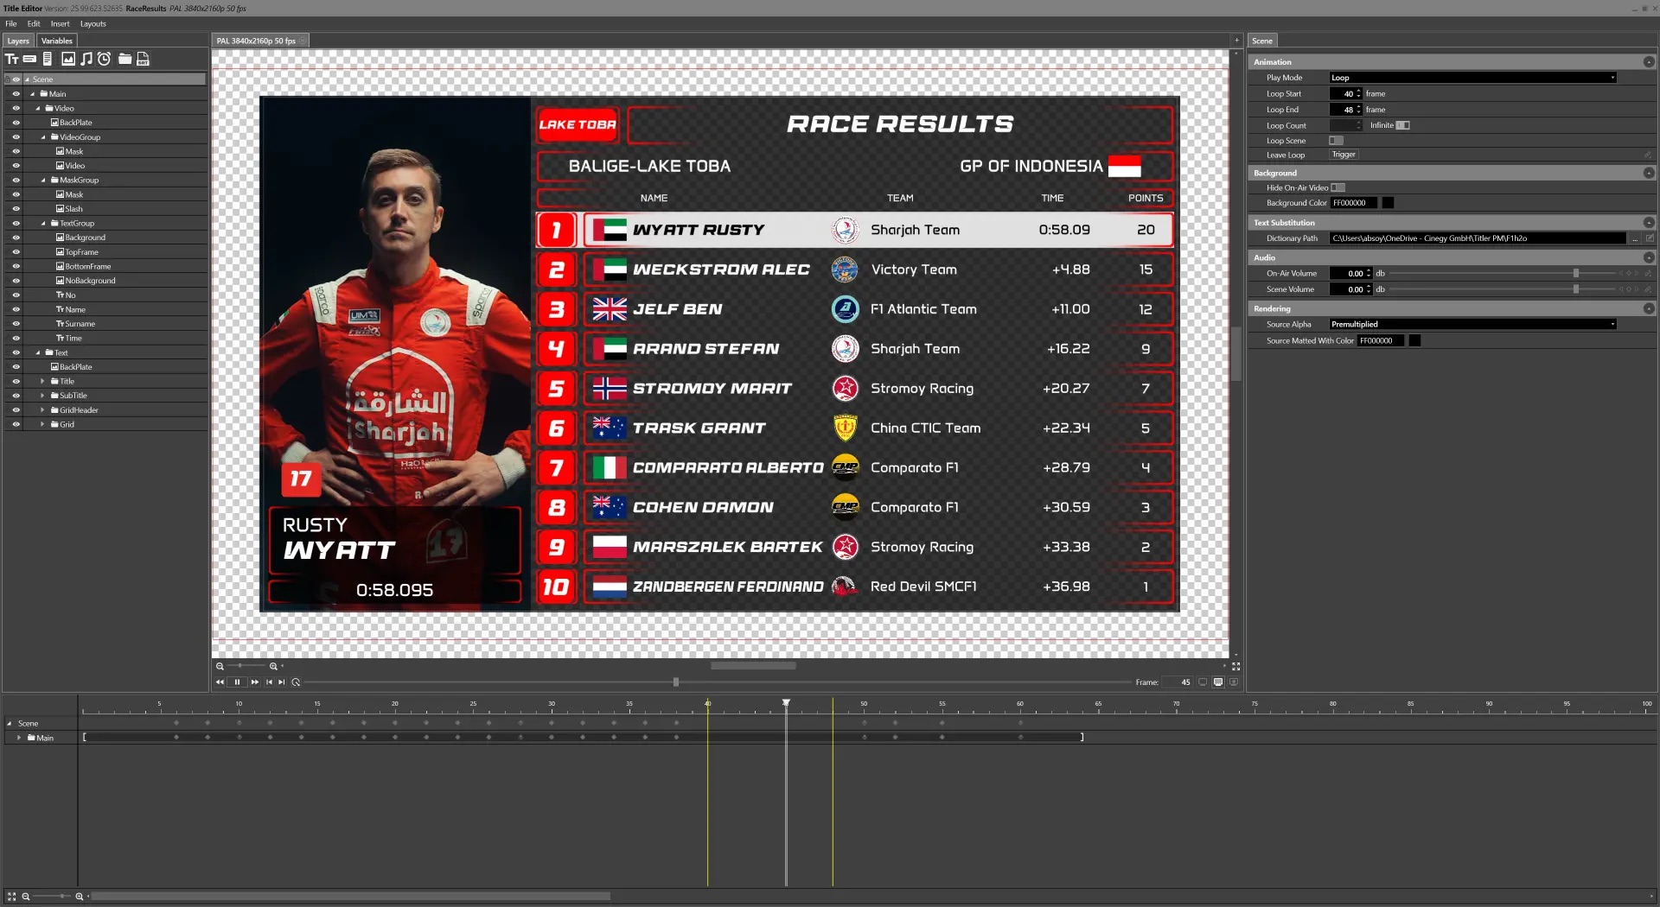Add an image layer from layers toolbar
Screen dimensions: 1660x907
pos(68,59)
